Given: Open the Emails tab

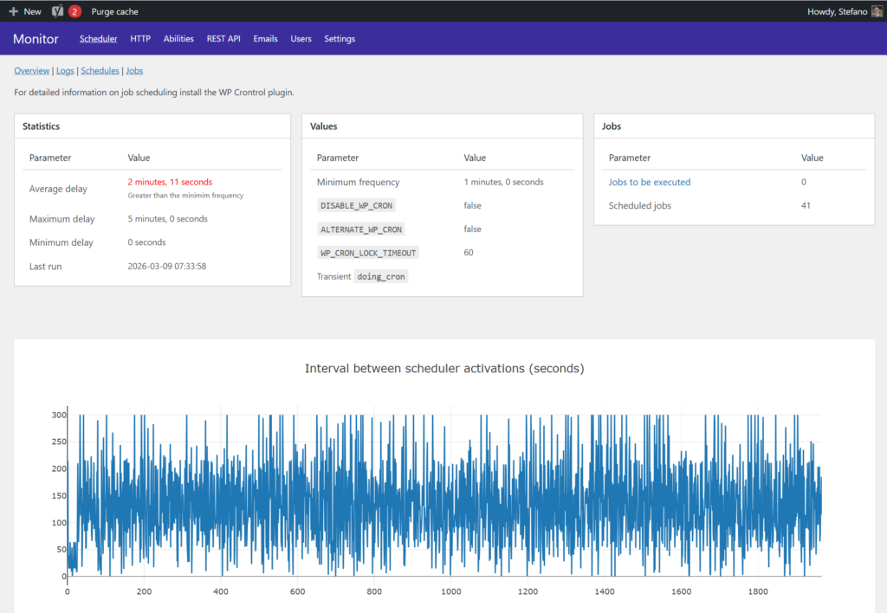Looking at the screenshot, I should pyautogui.click(x=265, y=39).
